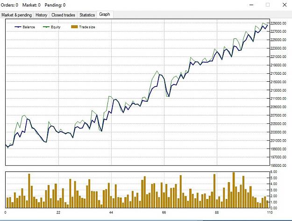The height and width of the screenshot is (221, 292).
Task: Click the 229000.00 axis value
Action: point(278,23)
